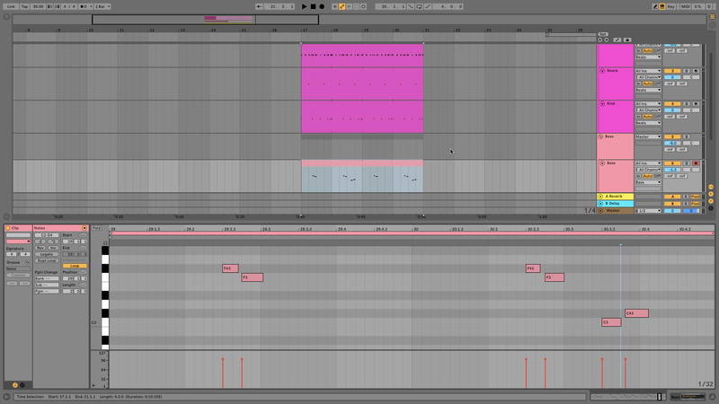This screenshot has width=719, height=404.
Task: Open Snare track All Ins input dropdown
Action: pos(648,71)
